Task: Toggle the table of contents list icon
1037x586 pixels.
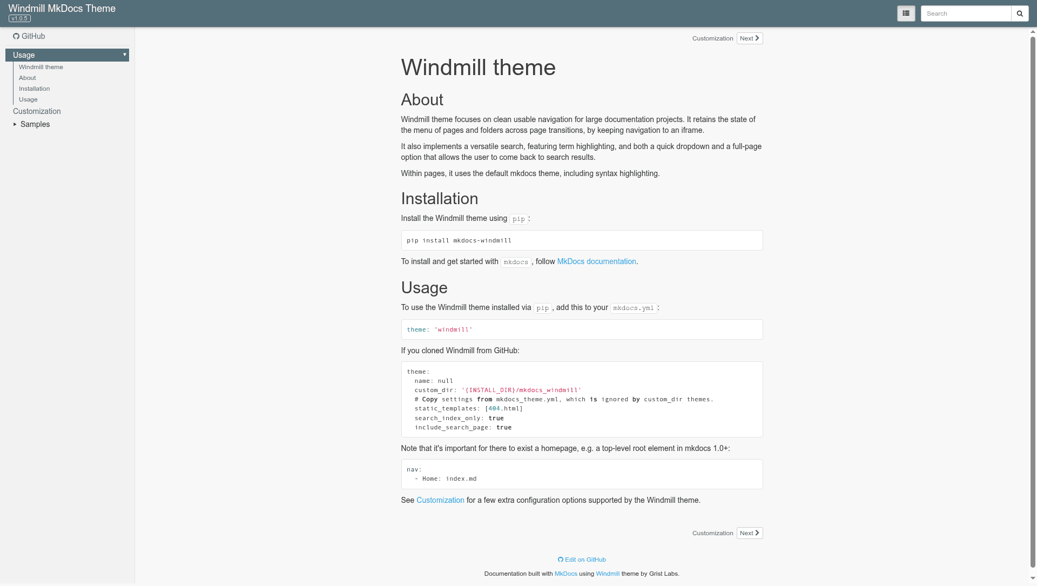Action: pyautogui.click(x=906, y=14)
